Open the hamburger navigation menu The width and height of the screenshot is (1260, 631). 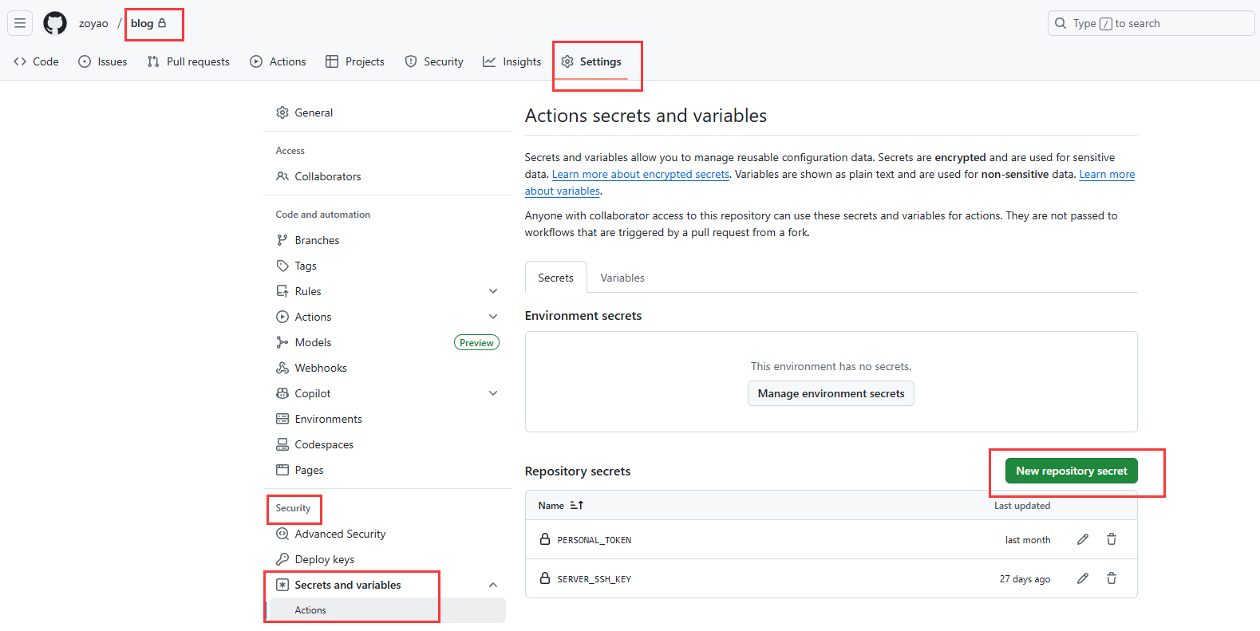pos(20,23)
